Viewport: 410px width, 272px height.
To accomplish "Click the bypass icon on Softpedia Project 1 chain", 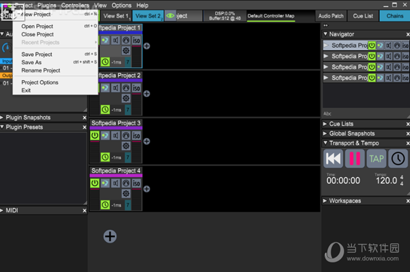I will click(105, 40).
